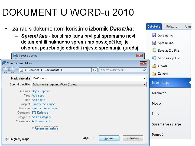The height and width of the screenshot is (146, 195).
Task: Click the search magnifier icon
Action: [x=144, y=70]
